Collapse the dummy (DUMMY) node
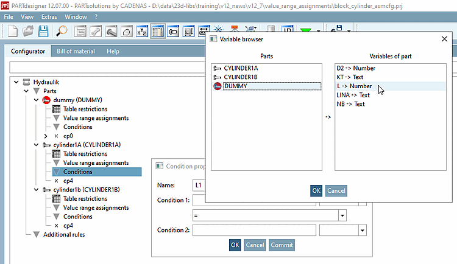This screenshot has width=457, height=264. point(36,100)
